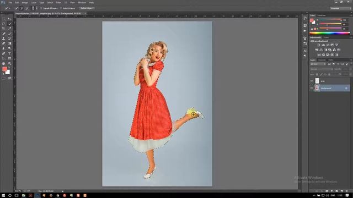Image resolution: width=353 pixels, height=198 pixels.
Task: Open the layer Fill field
Action: (345, 74)
